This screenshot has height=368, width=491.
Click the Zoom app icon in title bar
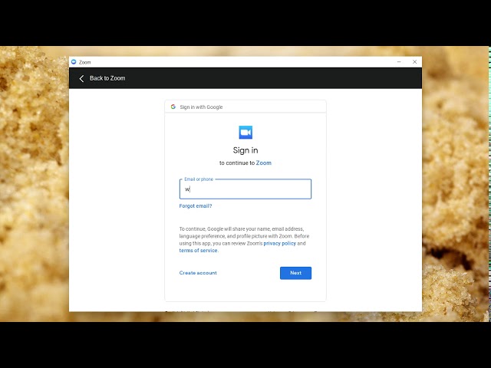74,62
